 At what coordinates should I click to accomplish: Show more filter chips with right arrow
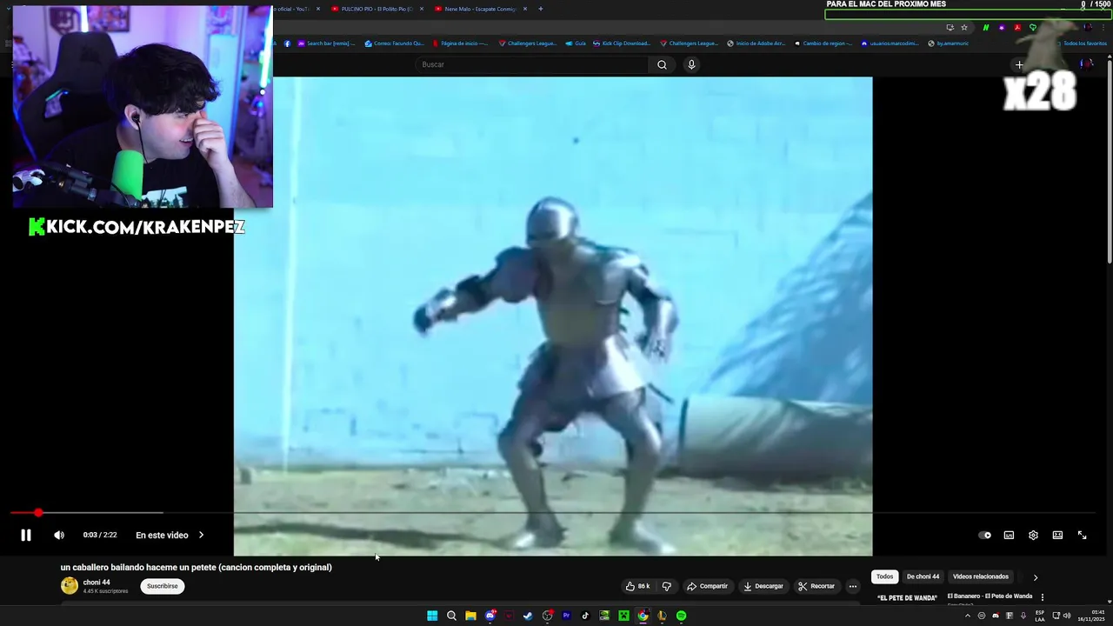tap(1035, 577)
